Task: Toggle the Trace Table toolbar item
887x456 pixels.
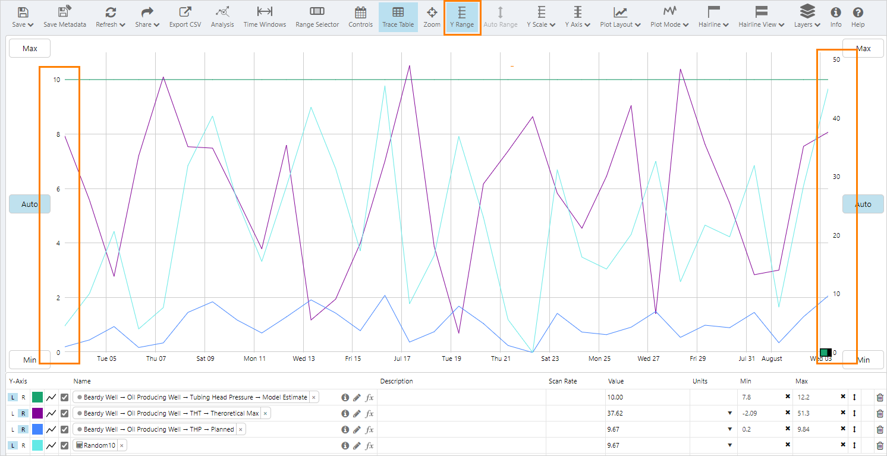Action: (398, 17)
